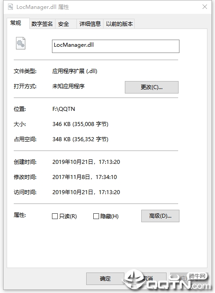Toggle the 隐藏(H) checkbox
The height and width of the screenshot is (293, 215).
[96, 216]
